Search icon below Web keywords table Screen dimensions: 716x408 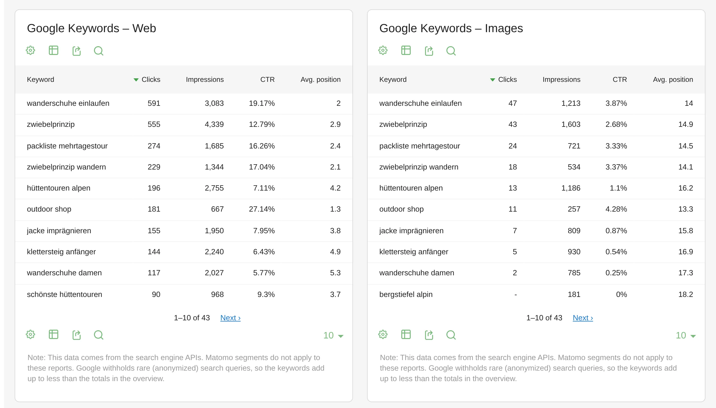point(99,335)
